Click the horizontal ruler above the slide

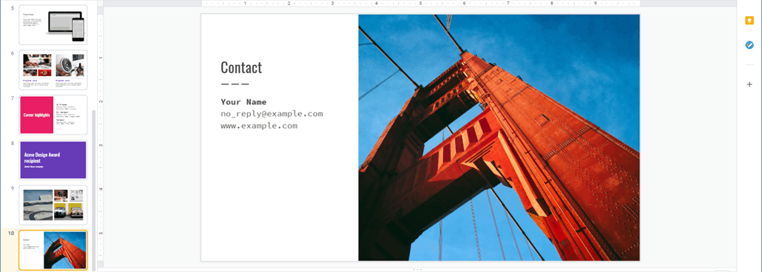(x=421, y=3)
